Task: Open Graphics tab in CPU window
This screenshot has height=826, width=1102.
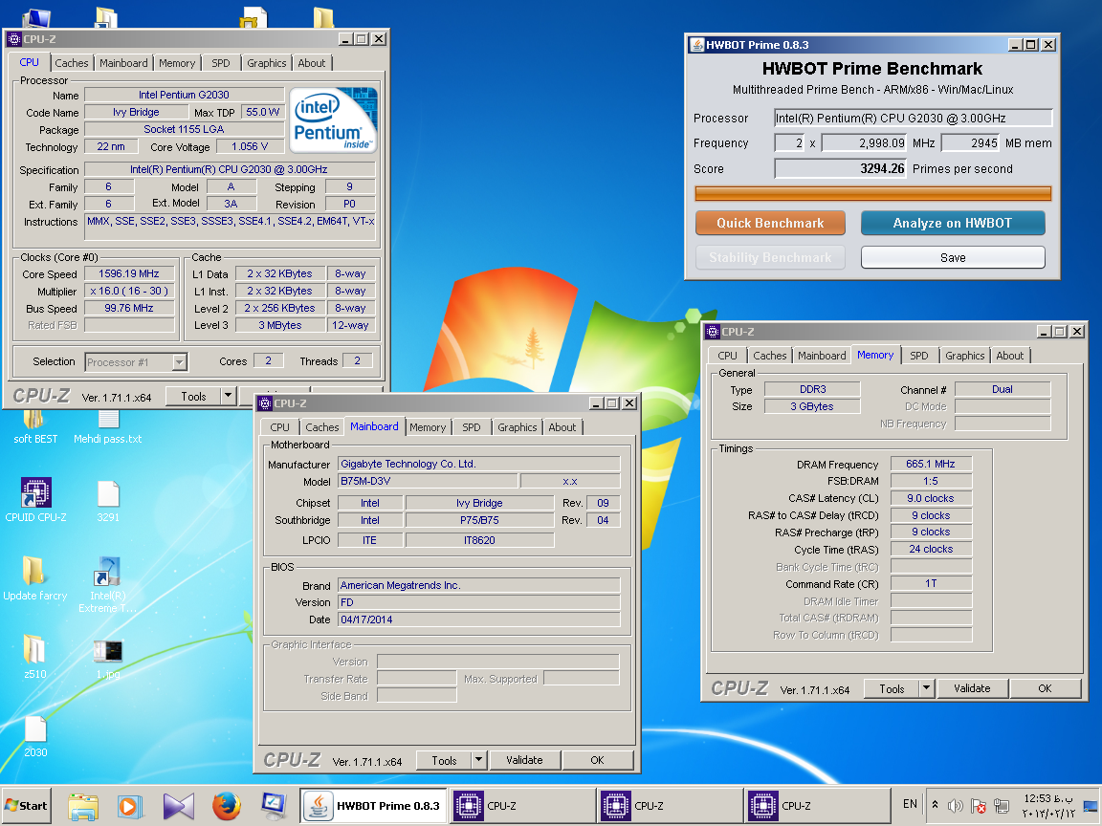Action: 266,63
